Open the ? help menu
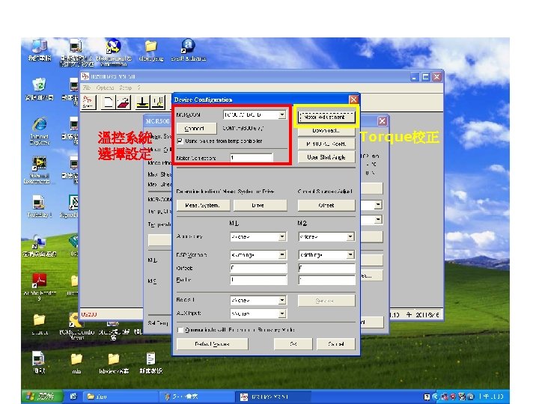Viewport: 539px width, 404px height. tap(139, 88)
